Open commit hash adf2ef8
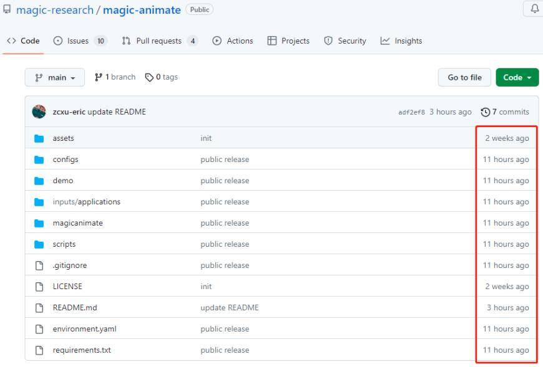Image resolution: width=543 pixels, height=367 pixels. pyautogui.click(x=411, y=112)
